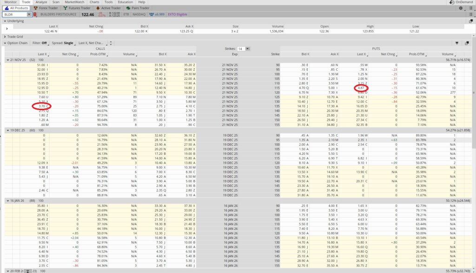Click the red alert icon beside BLDR
Viewport: 476px width, 273px height.
click(x=36, y=14)
